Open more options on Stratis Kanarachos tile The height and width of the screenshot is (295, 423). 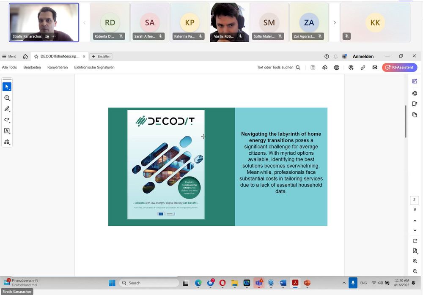[54, 36]
